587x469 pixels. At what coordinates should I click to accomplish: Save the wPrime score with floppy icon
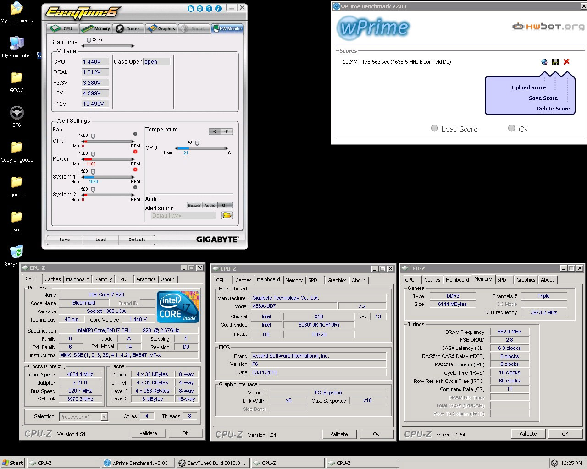coord(555,62)
